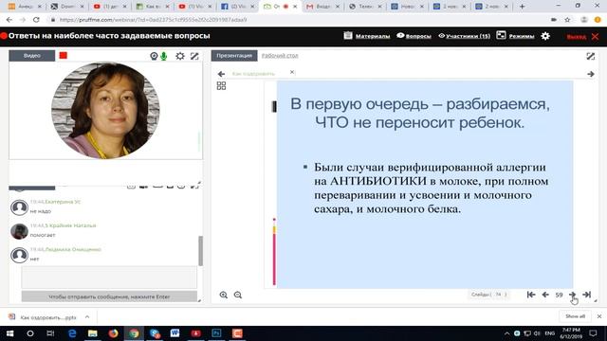Click the chat message input box
The height and width of the screenshot is (341, 607).
(x=109, y=278)
